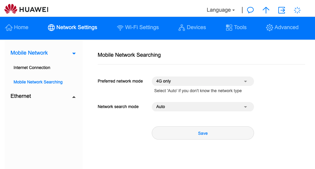
Task: Click the Devices network icon
Action: [182, 28]
